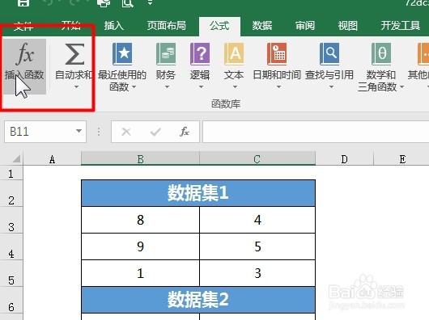Click the select-all corner triangle

coord(16,158)
